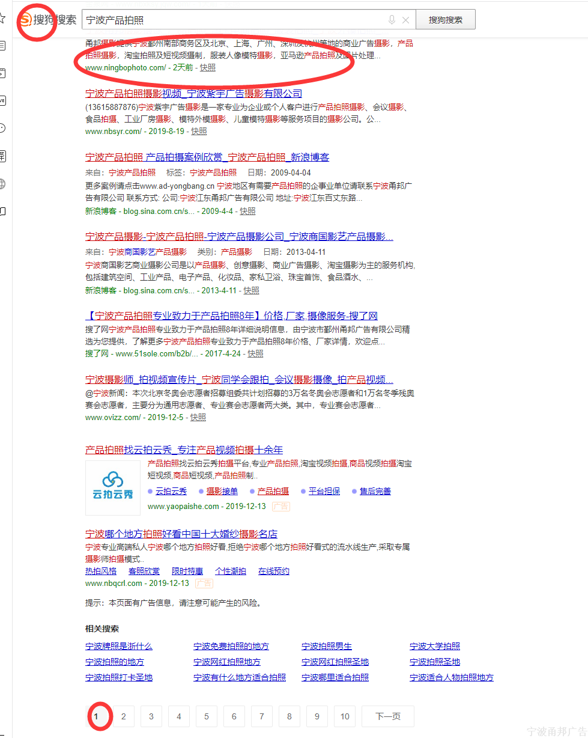The image size is (588, 738).
Task: Open 快照 for www.ovizz.com result
Action: click(198, 418)
